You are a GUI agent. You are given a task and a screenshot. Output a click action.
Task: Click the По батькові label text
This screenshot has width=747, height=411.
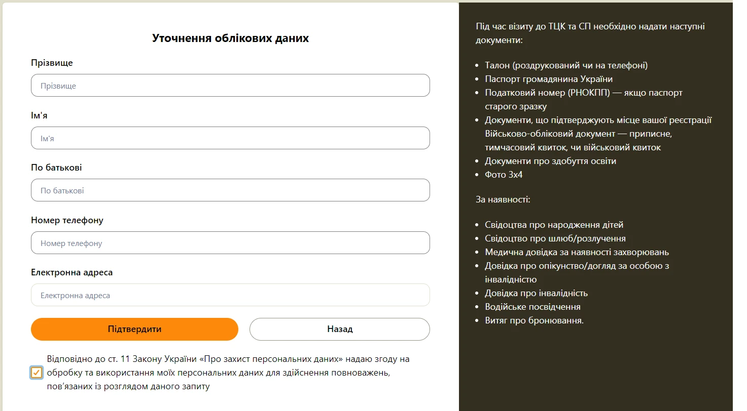tap(56, 168)
